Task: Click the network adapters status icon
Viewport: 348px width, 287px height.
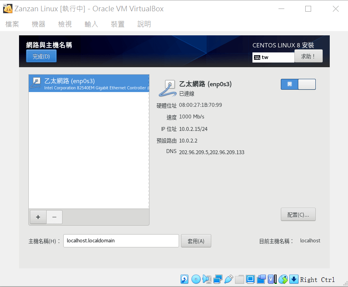Action: pos(218,279)
